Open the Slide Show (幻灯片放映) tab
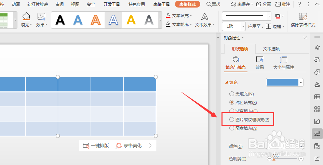 [38, 4]
